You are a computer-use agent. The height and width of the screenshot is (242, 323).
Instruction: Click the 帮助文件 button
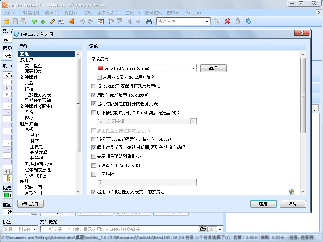(30, 204)
